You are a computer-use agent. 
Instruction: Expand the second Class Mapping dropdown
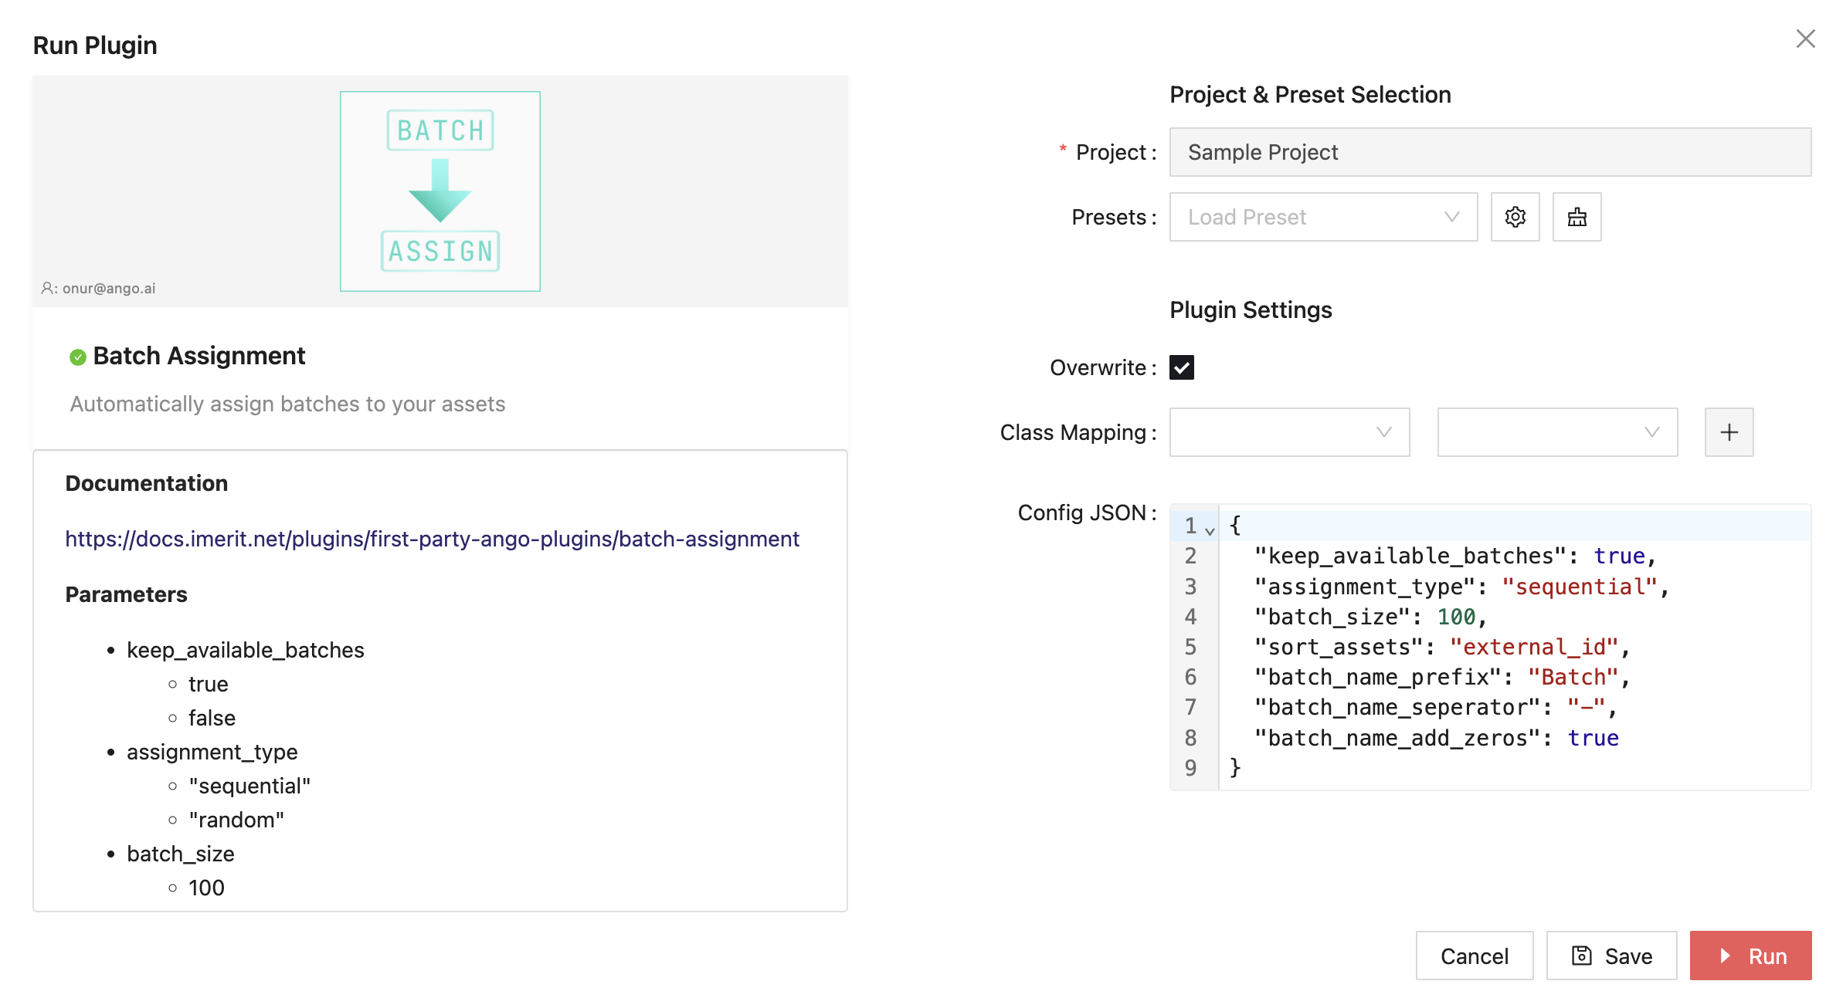[1556, 432]
